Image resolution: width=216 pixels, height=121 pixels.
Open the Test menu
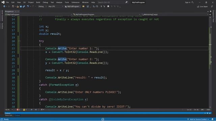coord(52,2)
